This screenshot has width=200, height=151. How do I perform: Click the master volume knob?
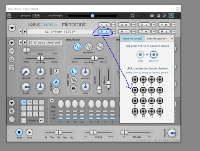[172, 133]
